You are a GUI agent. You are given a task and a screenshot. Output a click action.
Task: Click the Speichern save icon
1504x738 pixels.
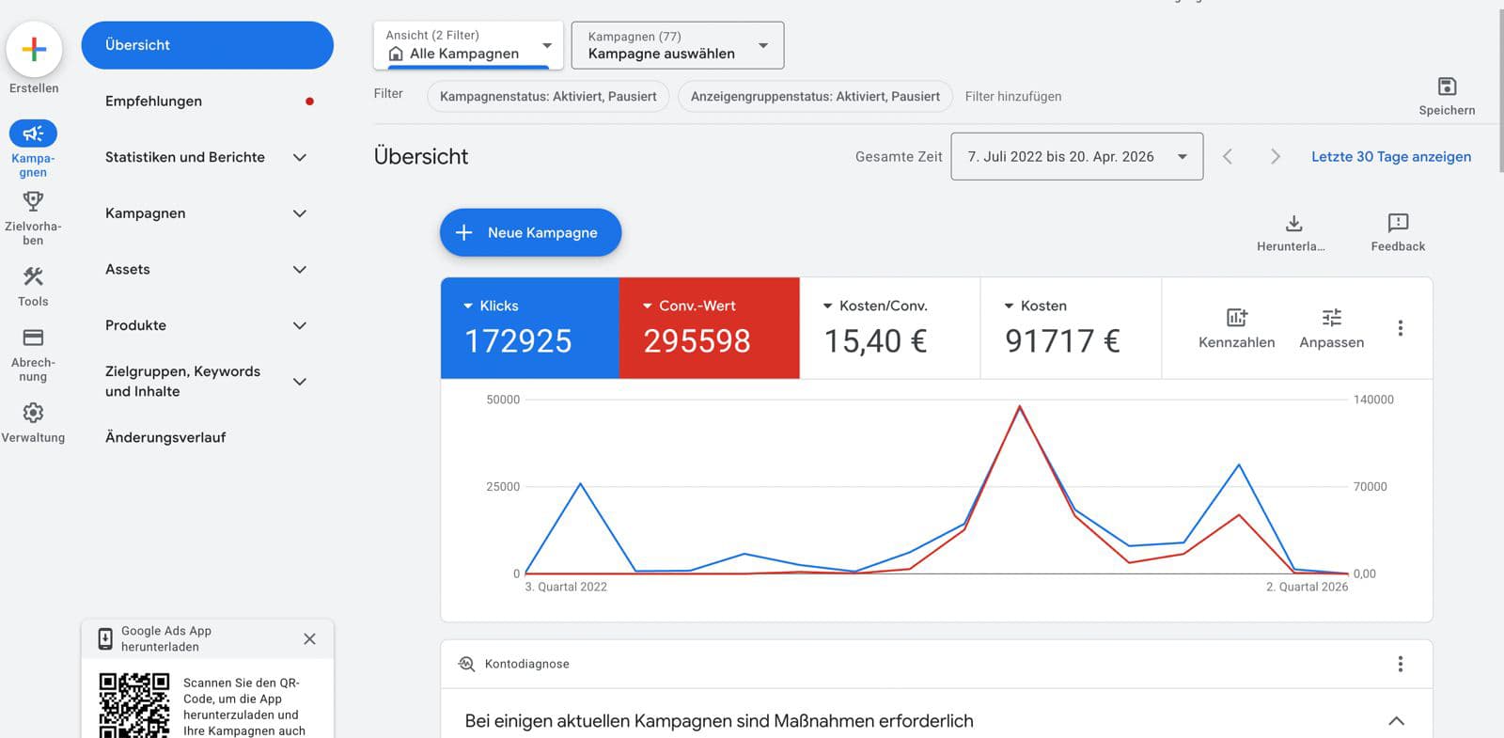pyautogui.click(x=1448, y=86)
